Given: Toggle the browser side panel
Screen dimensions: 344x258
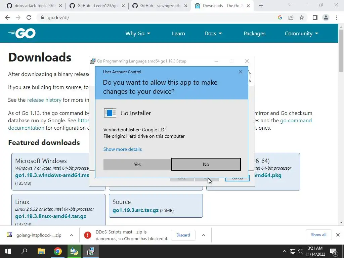Looking at the screenshot, I should point(315,17).
